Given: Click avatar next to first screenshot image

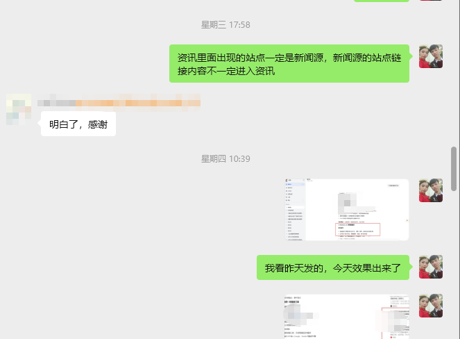Looking at the screenshot, I should (x=431, y=190).
